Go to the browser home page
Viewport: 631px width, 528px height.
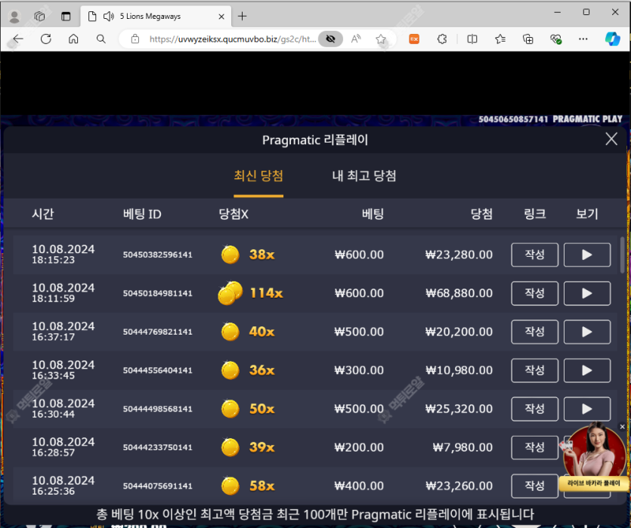pos(73,39)
